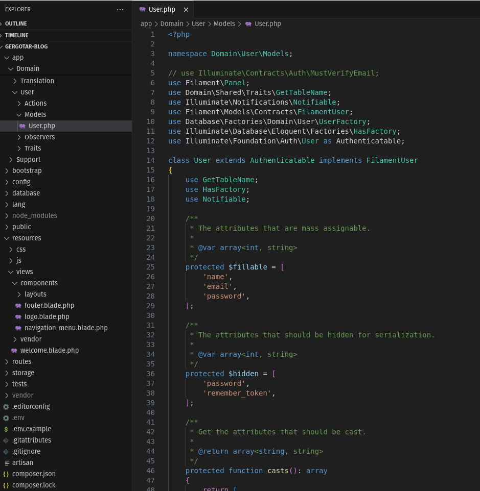This screenshot has width=480, height=491.
Task: Click the composer.json braces icon
Action: pyautogui.click(x=6, y=474)
